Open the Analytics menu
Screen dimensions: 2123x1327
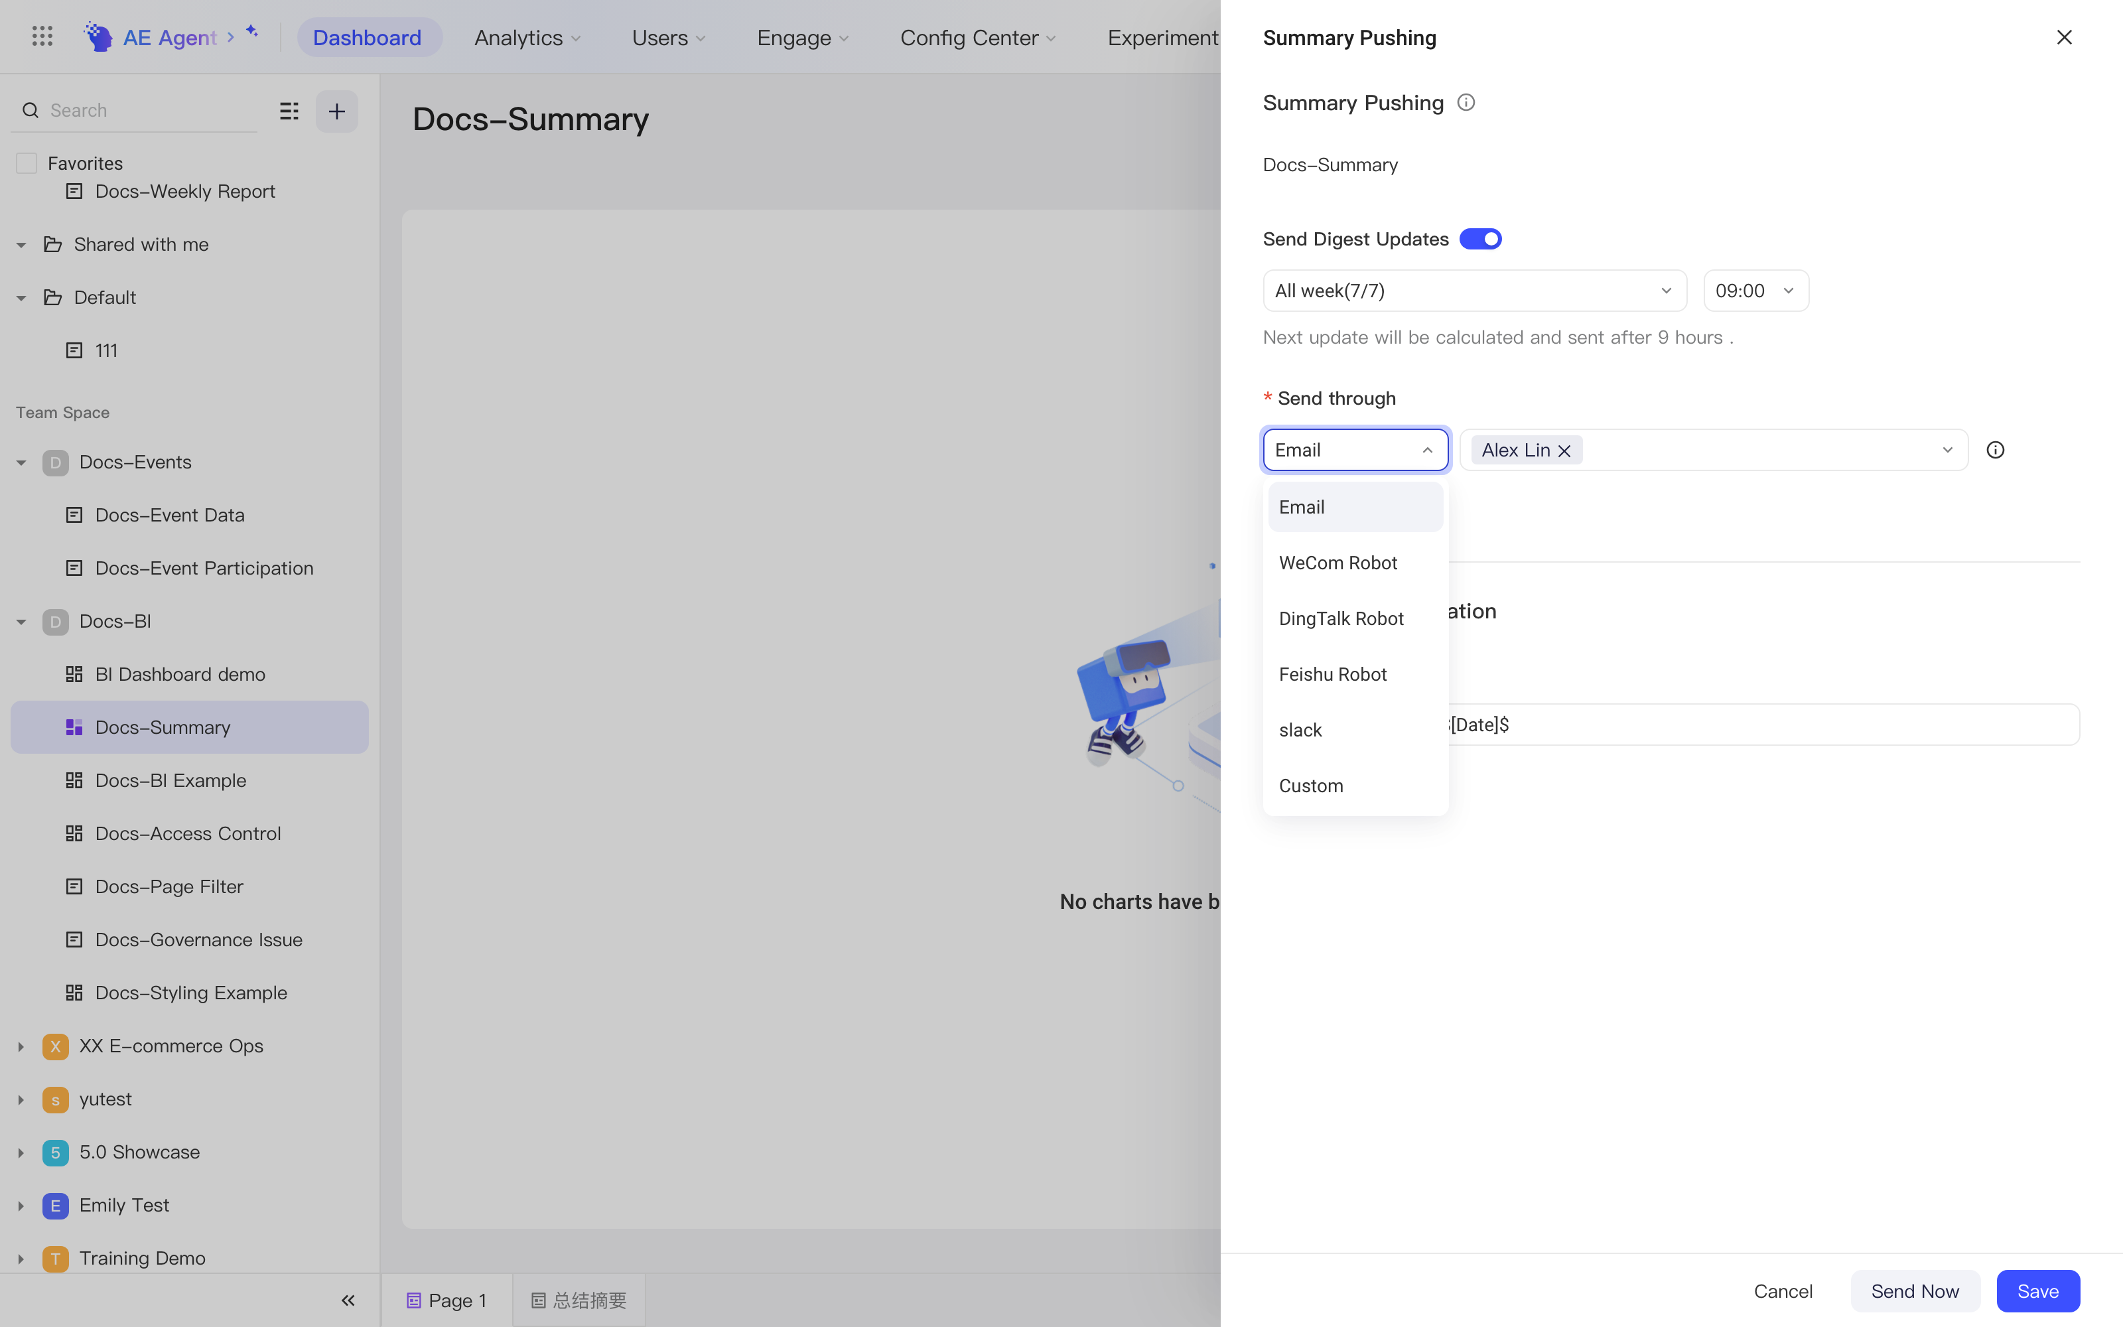(528, 38)
